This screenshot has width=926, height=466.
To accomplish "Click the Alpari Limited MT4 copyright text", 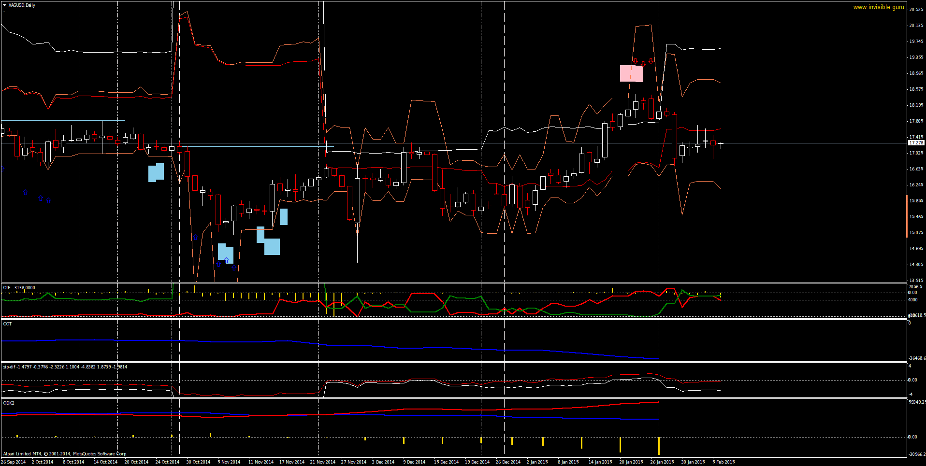I will [65, 454].
